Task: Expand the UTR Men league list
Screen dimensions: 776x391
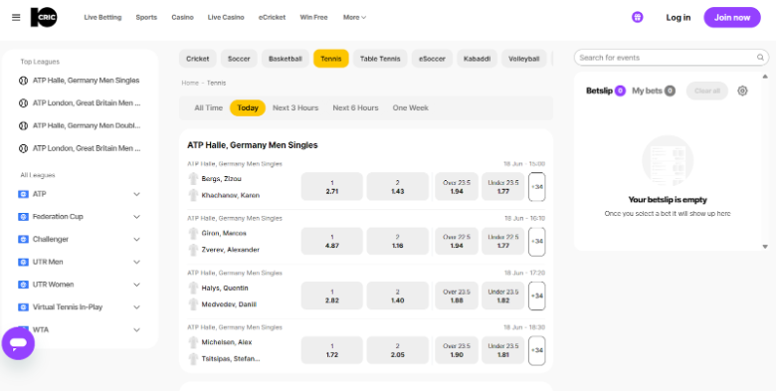Action: (x=137, y=262)
